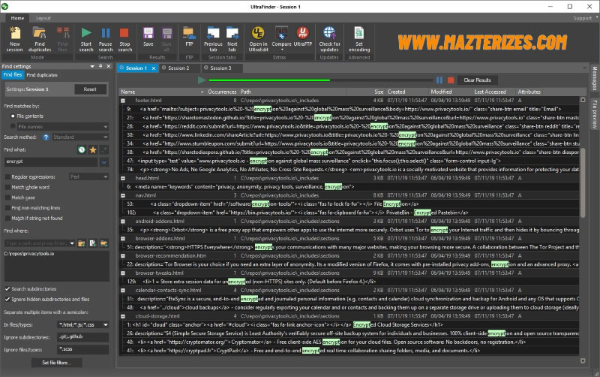Viewport: 600px width, 377px height.
Task: Open the Compare tool
Action: point(281,39)
